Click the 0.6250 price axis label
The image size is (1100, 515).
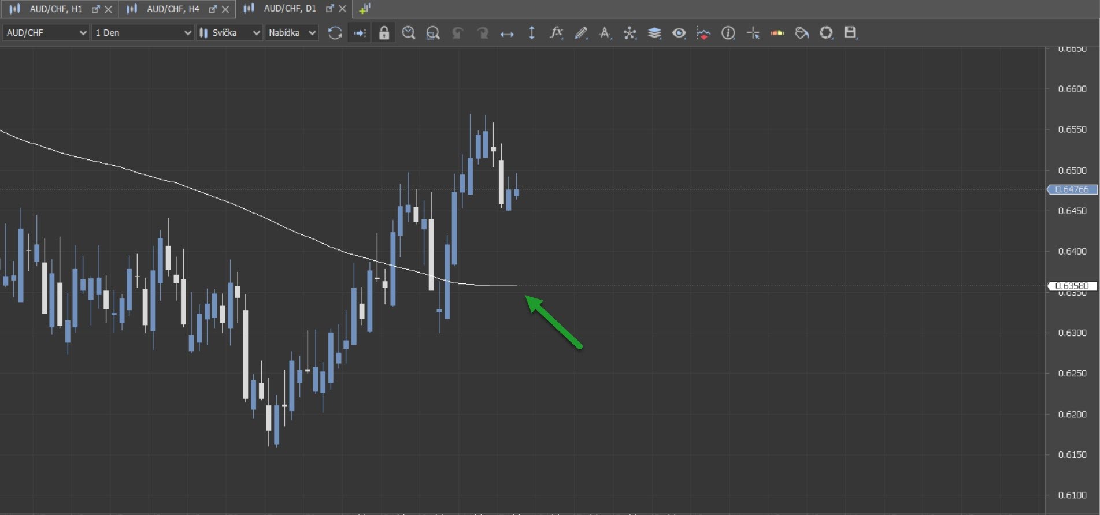coord(1072,373)
